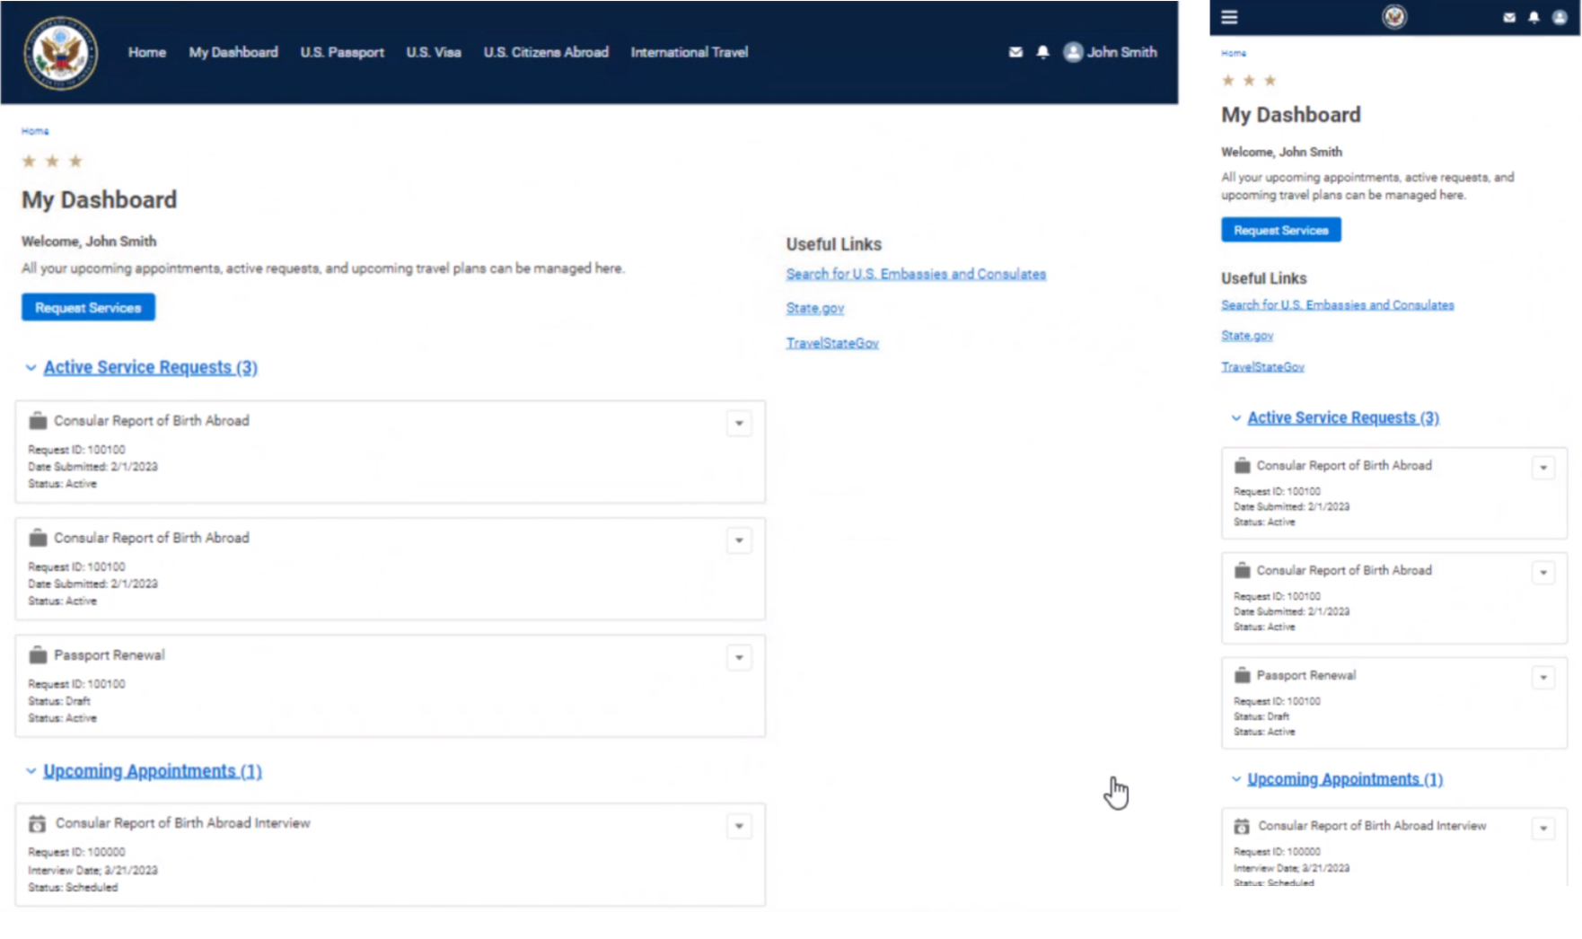This screenshot has width=1582, height=939.
Task: Open the John Smith profile icon
Action: click(x=1073, y=52)
